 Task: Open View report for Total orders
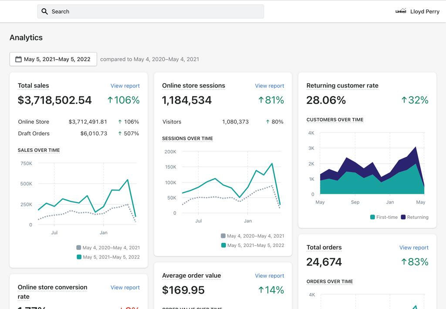coord(414,248)
